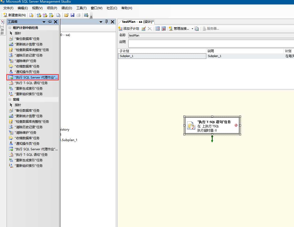
Task: Click the 添加子计划 button
Action: point(129,29)
